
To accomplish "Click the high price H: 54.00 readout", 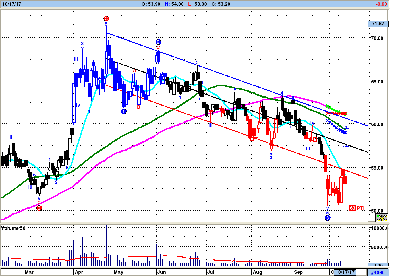I will [x=174, y=4].
